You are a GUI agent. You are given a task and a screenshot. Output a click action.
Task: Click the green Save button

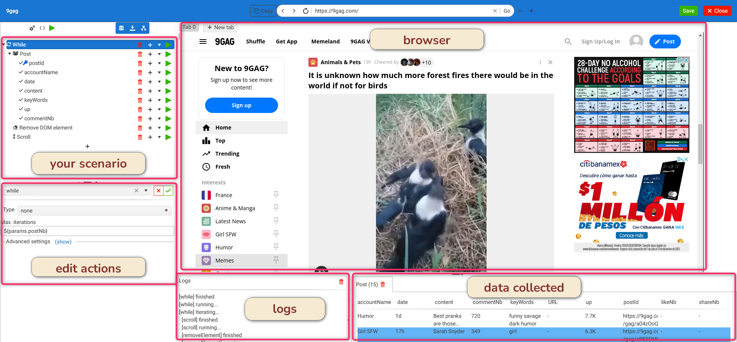click(x=688, y=11)
